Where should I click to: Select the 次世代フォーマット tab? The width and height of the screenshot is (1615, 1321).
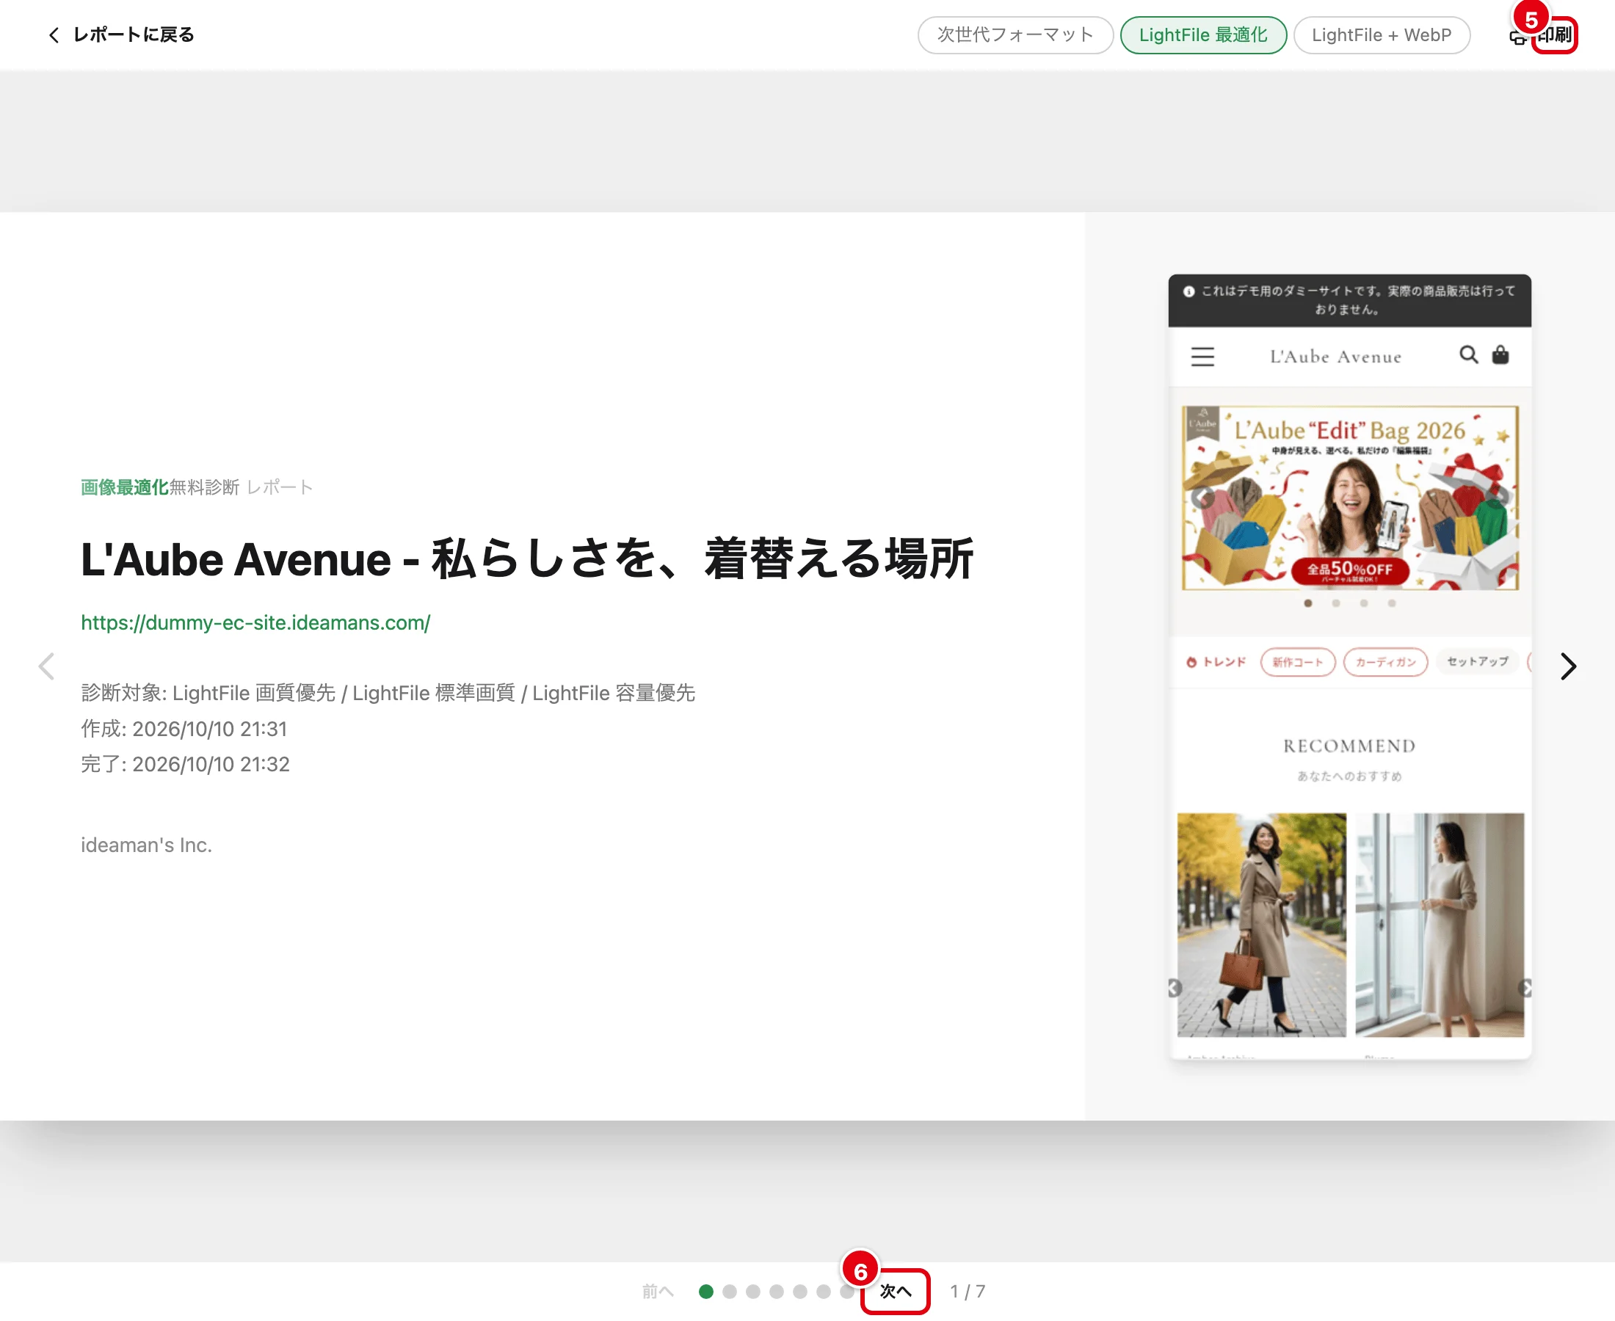pos(1015,35)
